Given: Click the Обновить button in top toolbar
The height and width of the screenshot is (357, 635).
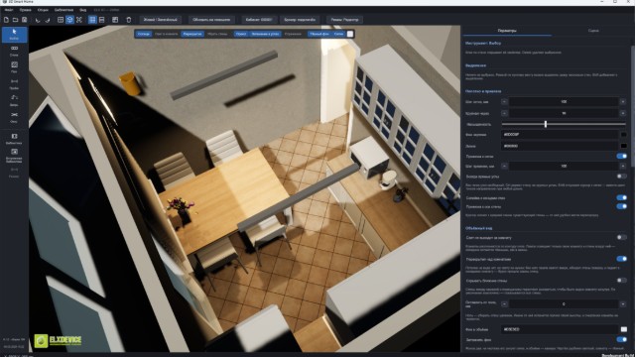Looking at the screenshot, I should point(211,20).
